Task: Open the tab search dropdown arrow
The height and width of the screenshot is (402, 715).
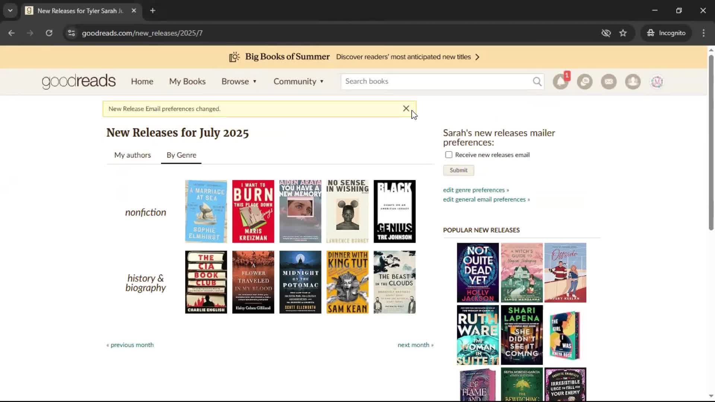Action: point(10,10)
